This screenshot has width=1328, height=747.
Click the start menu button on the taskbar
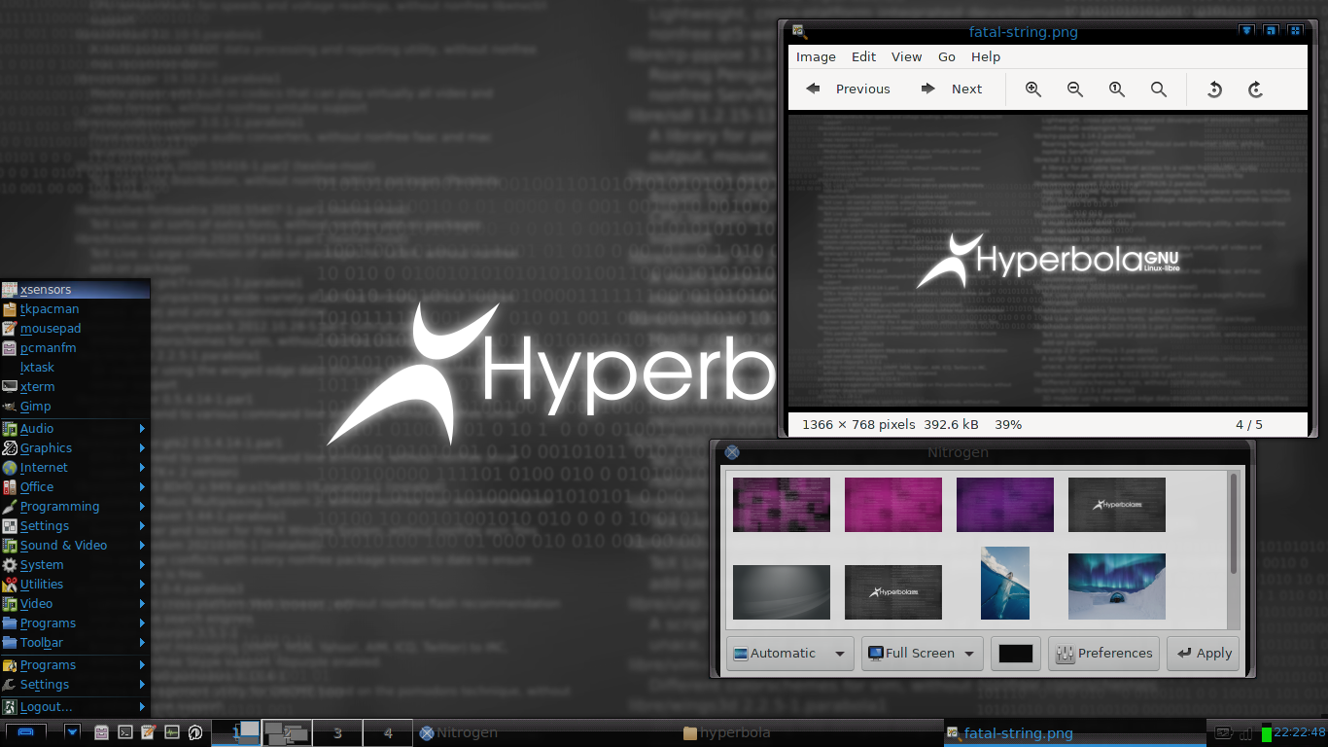[26, 732]
